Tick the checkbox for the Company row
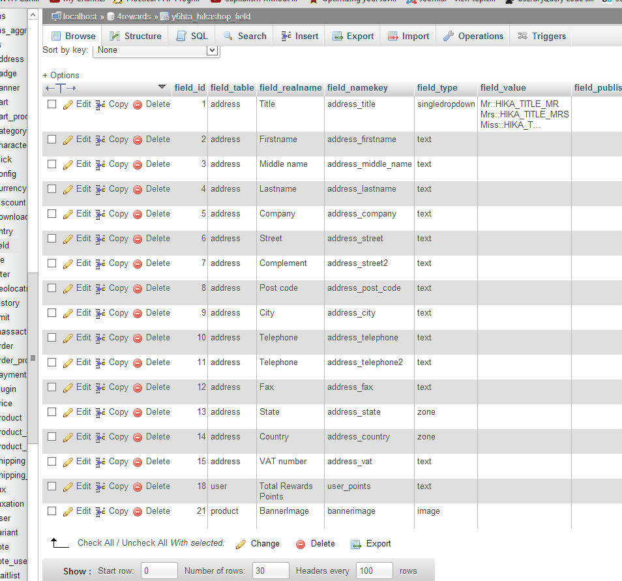This screenshot has height=581, width=622. [52, 213]
